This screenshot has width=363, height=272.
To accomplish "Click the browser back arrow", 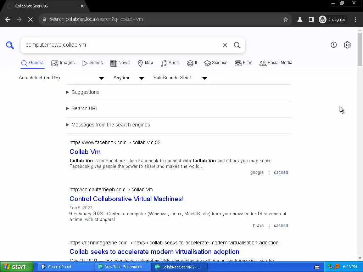I will [x=8, y=19].
